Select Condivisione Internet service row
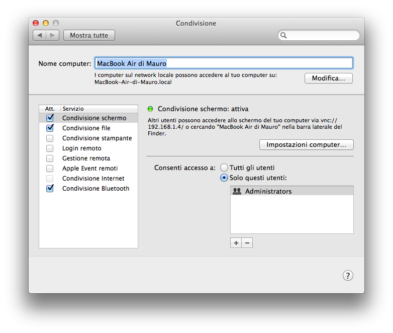The image size is (393, 333). coord(88,179)
